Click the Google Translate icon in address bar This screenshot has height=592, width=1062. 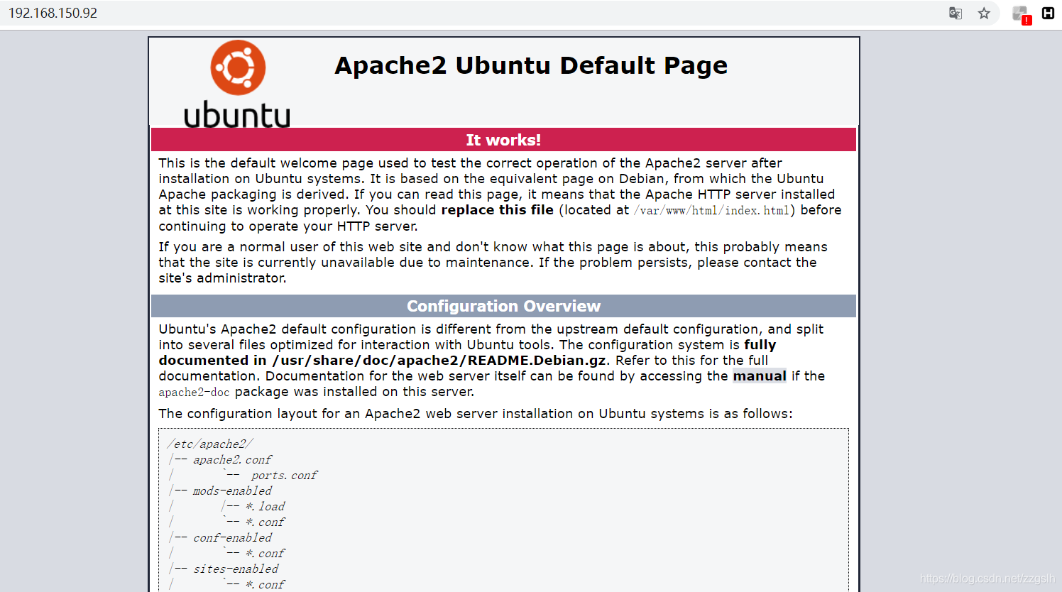point(956,13)
